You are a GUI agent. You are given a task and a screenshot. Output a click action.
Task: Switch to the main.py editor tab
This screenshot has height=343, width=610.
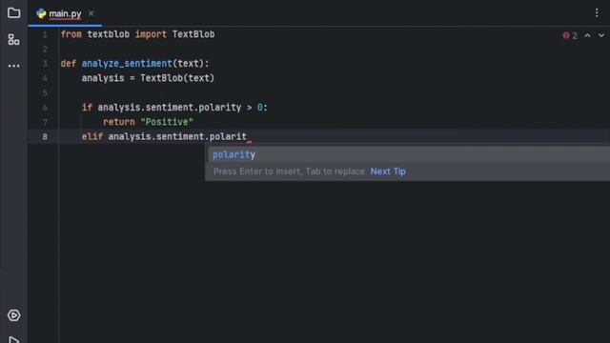coord(65,14)
